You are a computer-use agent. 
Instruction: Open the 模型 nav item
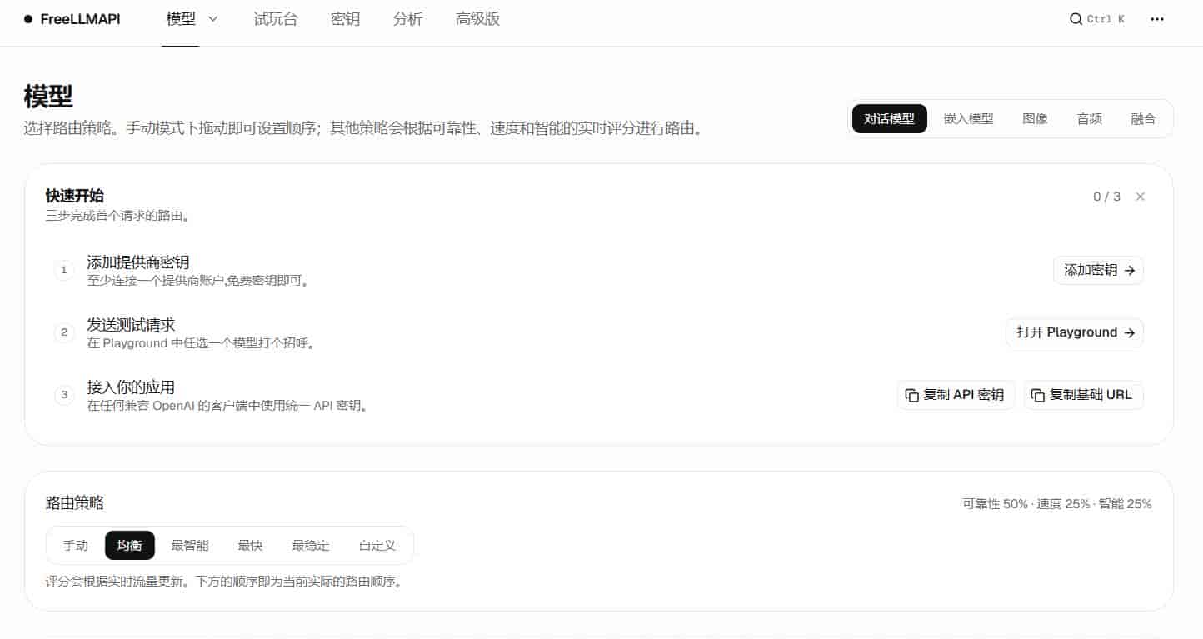pos(182,19)
